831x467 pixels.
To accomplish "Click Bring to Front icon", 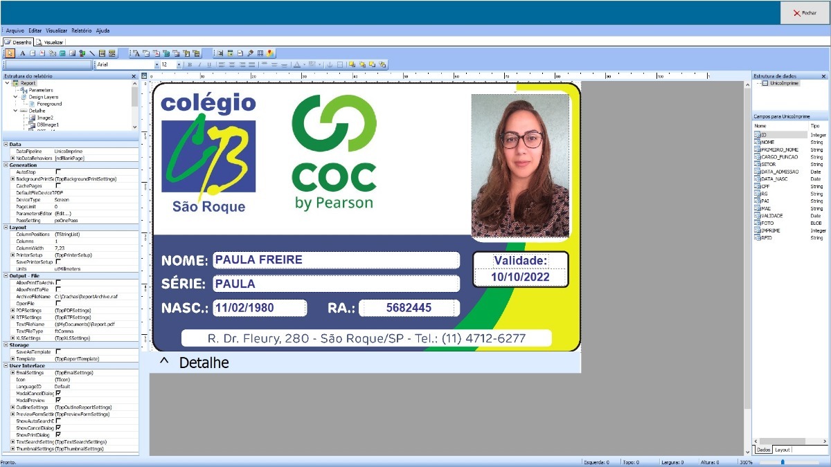I will (x=351, y=64).
